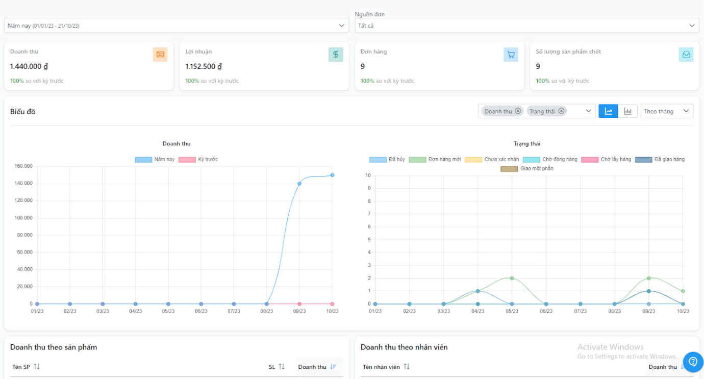Image resolution: width=704 pixels, height=379 pixels.
Task: Toggle 'Kỳ trước' legend in revenue chart
Action: coord(198,160)
